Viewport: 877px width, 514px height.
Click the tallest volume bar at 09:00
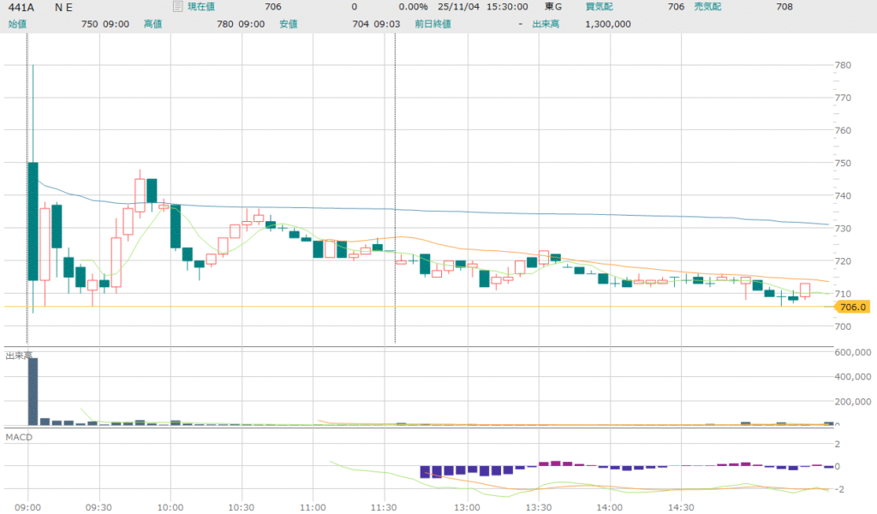33,391
